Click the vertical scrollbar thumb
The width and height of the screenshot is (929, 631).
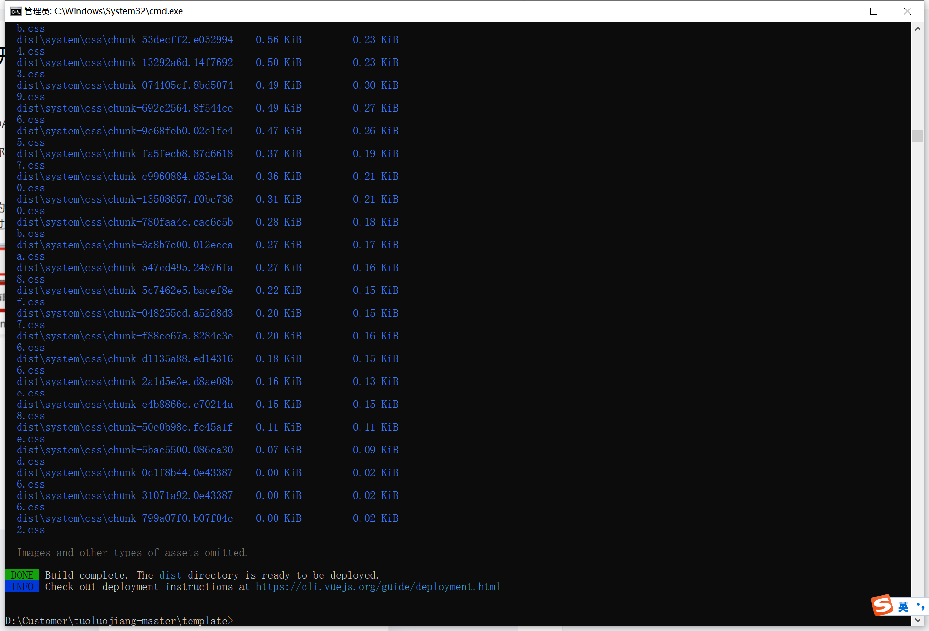point(918,135)
